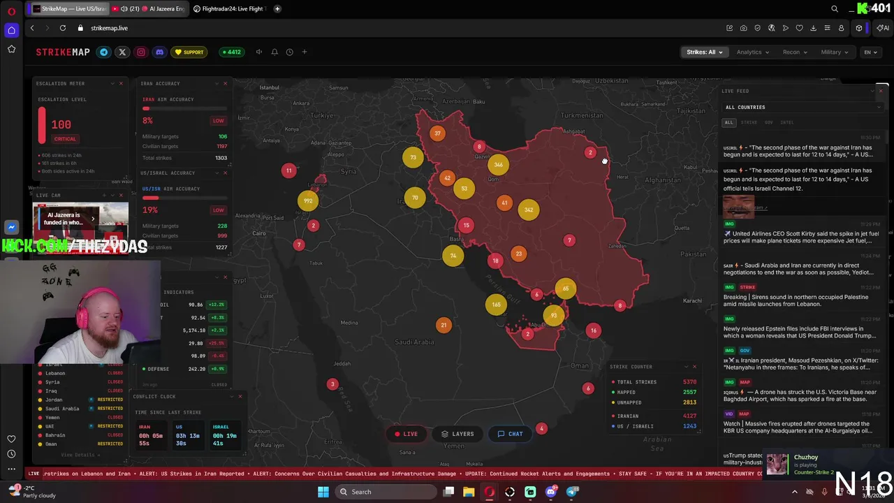Viewport: 894px width, 503px height.
Task: Click the Windows Start button
Action: [x=323, y=492]
